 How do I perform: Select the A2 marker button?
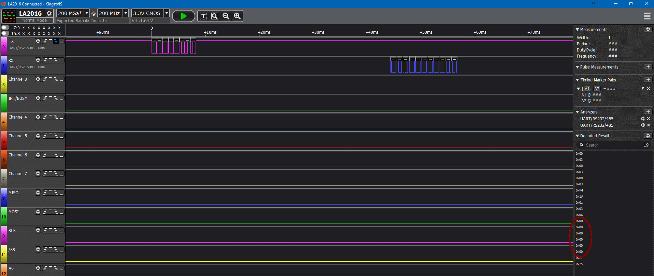tap(597, 89)
